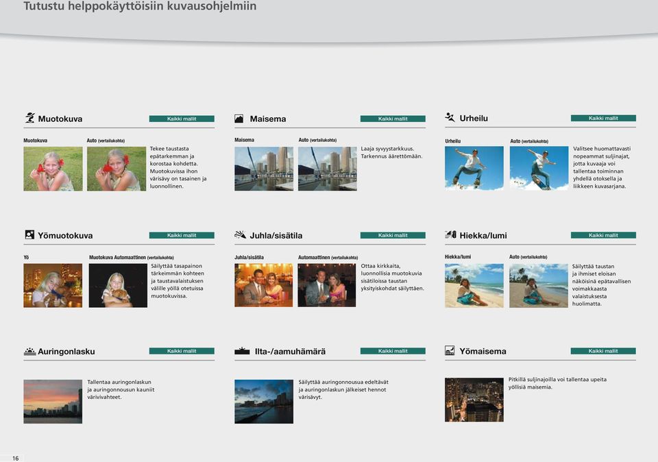Click the Maisema section heading
The image size is (658, 462).
pyautogui.click(x=268, y=119)
